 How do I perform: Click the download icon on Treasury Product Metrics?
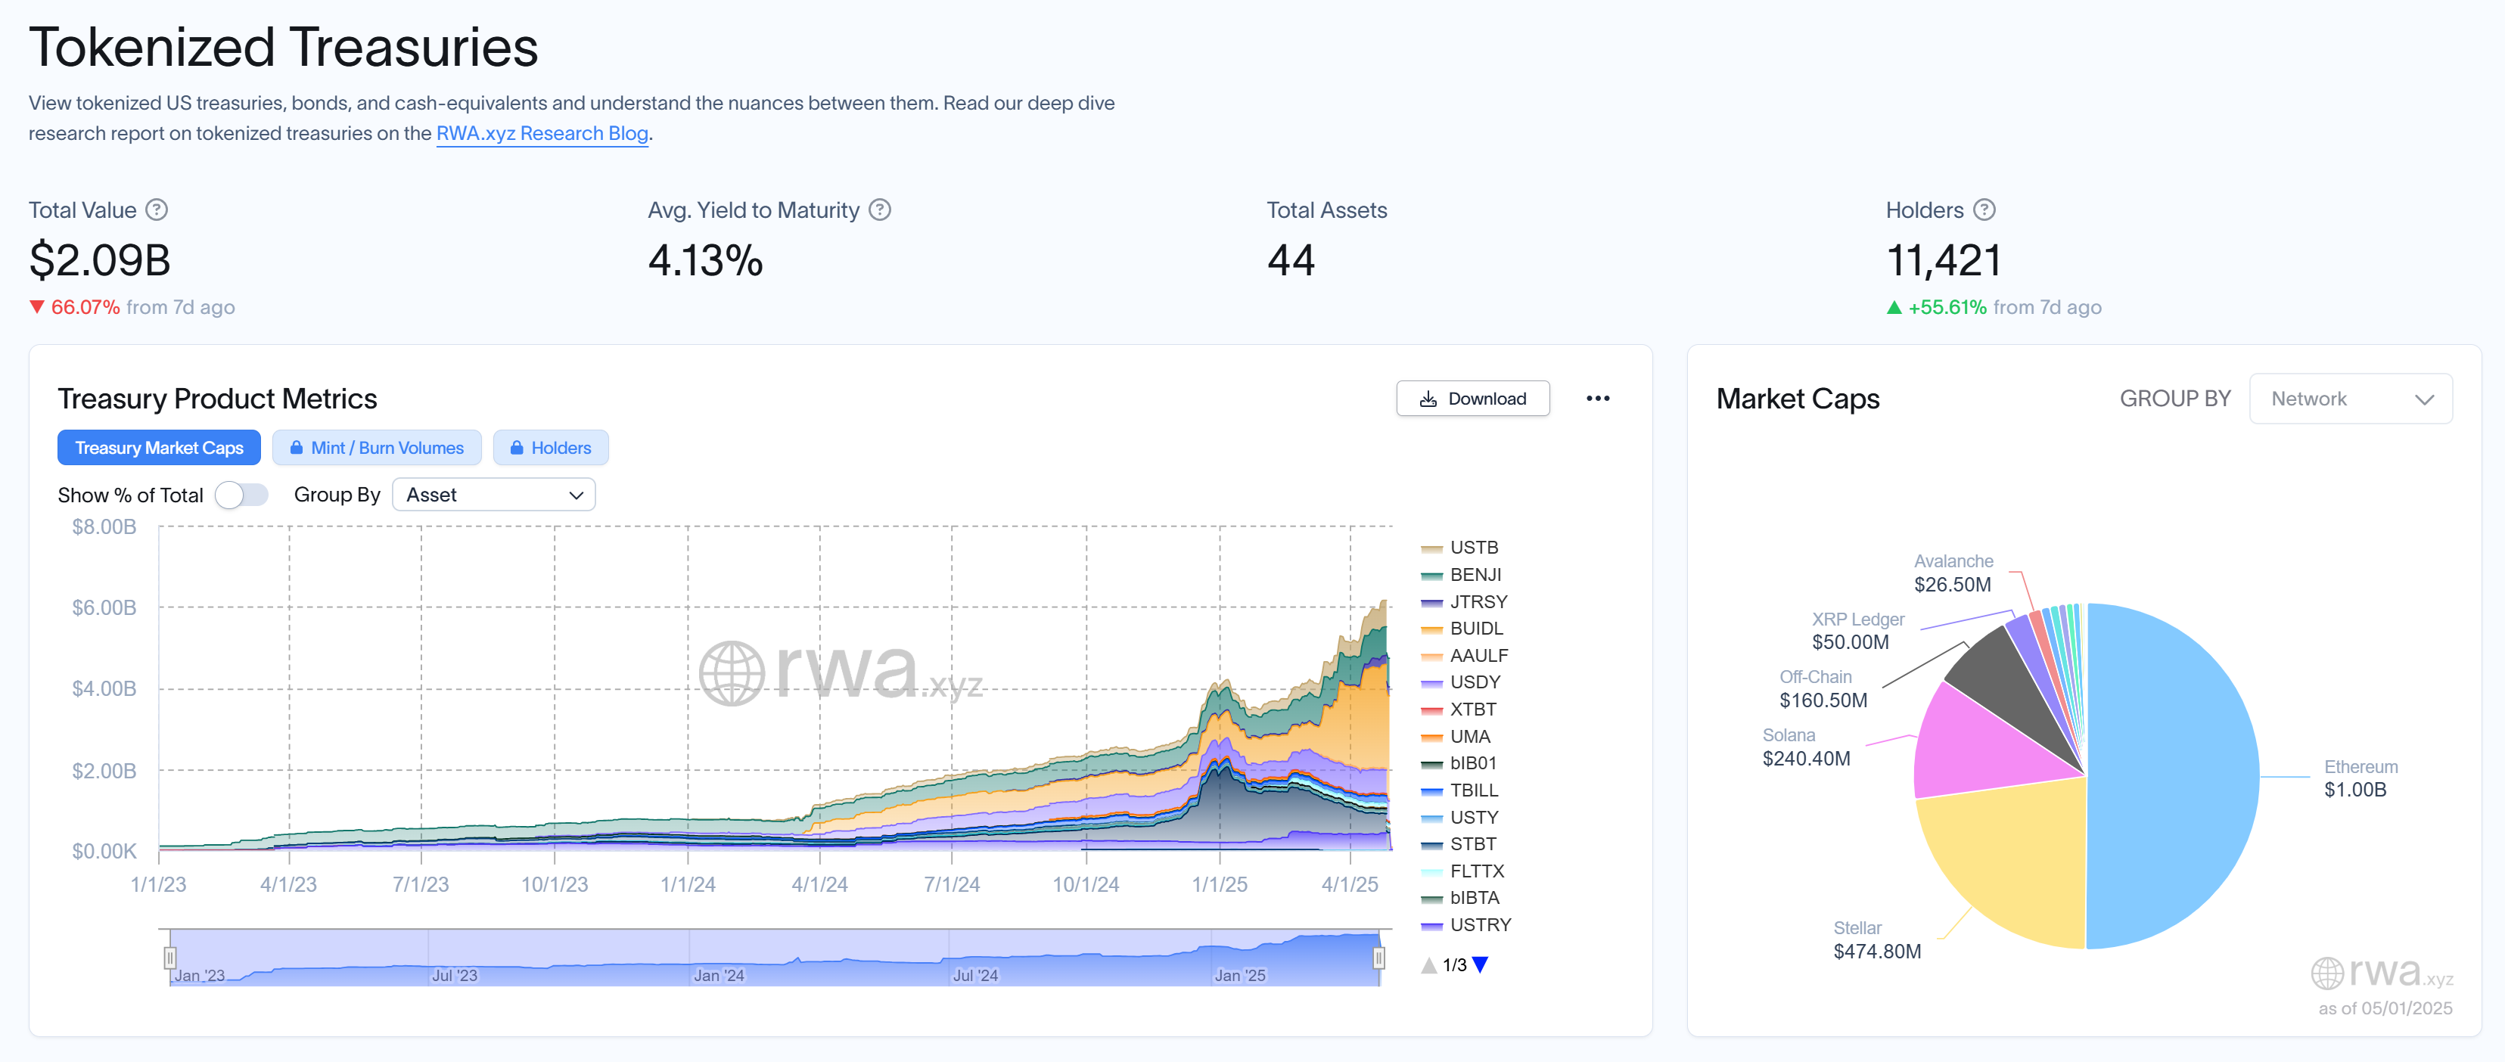coord(1428,399)
